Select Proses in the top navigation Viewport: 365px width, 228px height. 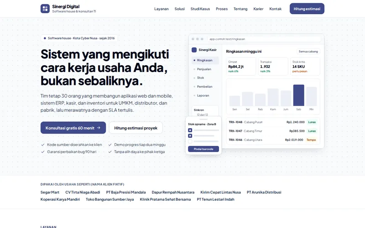pyautogui.click(x=222, y=9)
